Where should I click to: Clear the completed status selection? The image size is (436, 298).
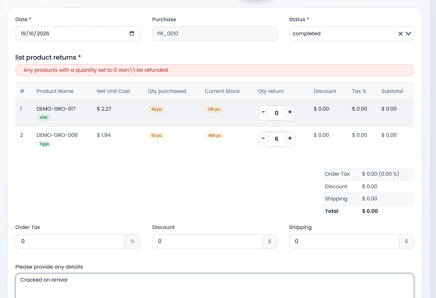400,34
